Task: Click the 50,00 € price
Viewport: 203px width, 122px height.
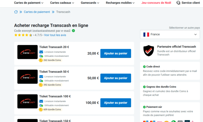Action: point(93,78)
